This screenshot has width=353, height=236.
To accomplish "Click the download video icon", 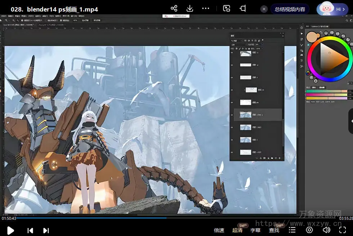I will (190, 9).
